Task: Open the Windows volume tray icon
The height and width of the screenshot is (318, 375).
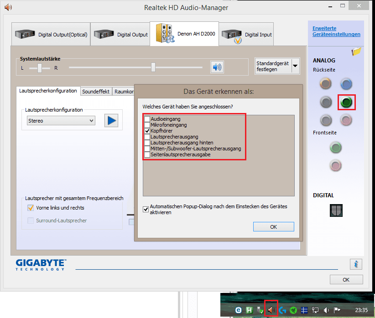Action: click(326, 310)
